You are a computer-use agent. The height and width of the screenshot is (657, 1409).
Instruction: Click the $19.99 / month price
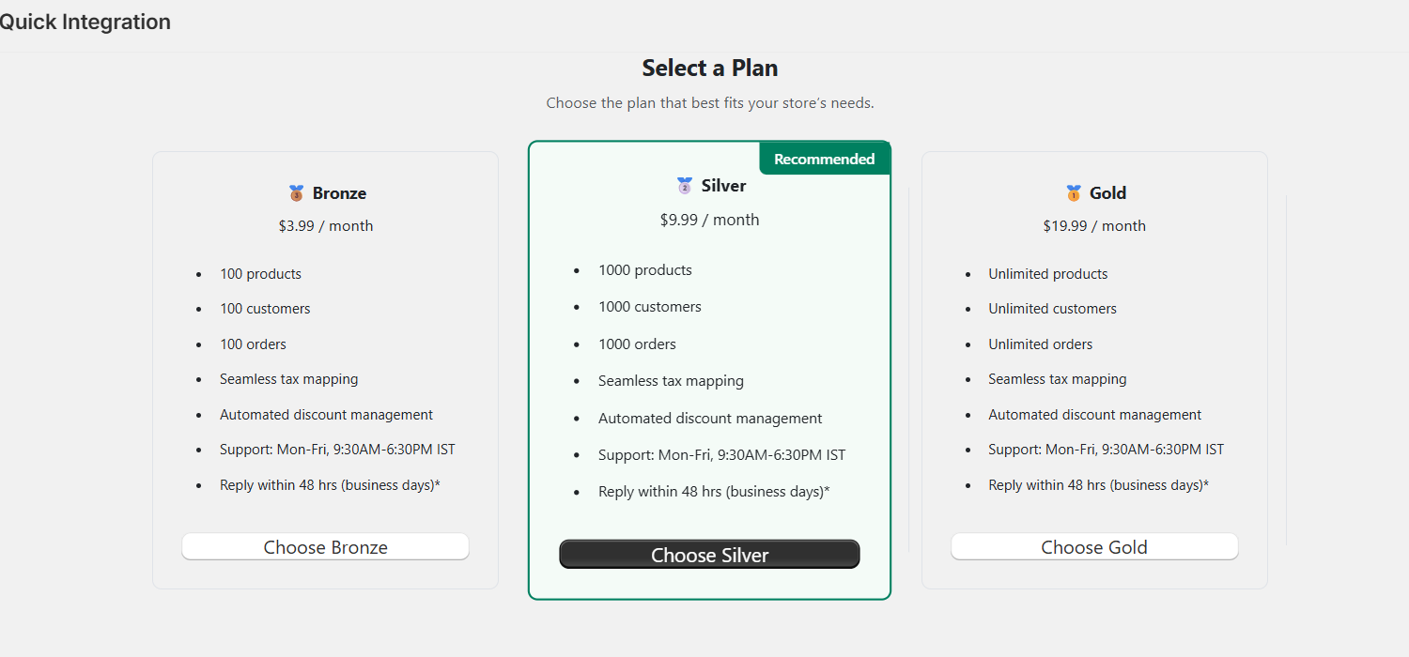point(1094,226)
